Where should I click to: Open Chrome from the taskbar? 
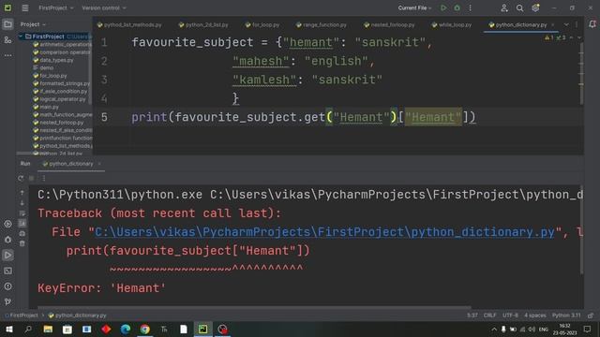pyautogui.click(x=144, y=329)
